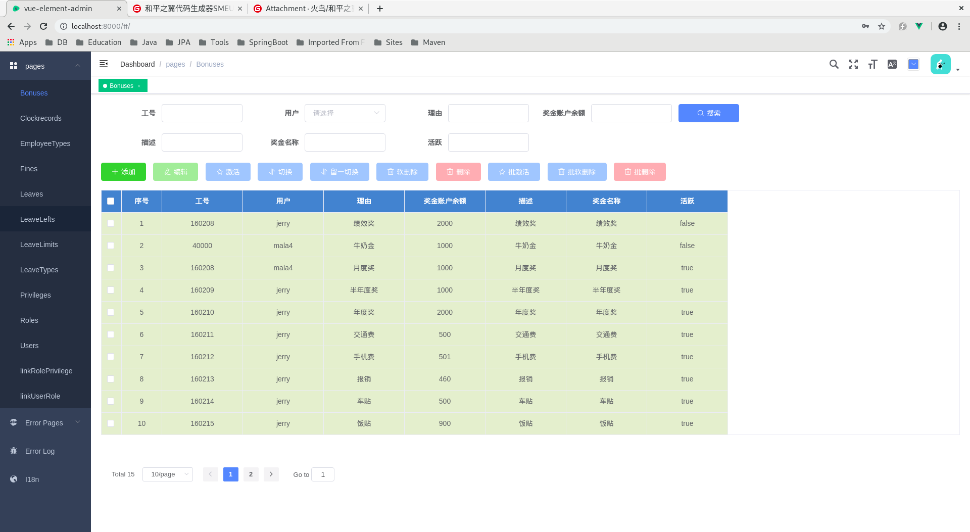Open header search magnifier icon
Image resolution: width=970 pixels, height=532 pixels.
coord(834,64)
